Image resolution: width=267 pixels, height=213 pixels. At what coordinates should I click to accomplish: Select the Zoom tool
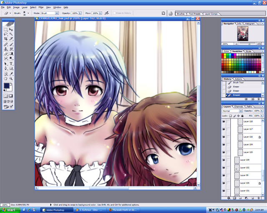coord(11,79)
